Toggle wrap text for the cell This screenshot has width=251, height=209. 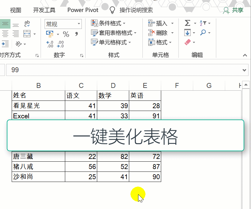[x=27, y=24]
